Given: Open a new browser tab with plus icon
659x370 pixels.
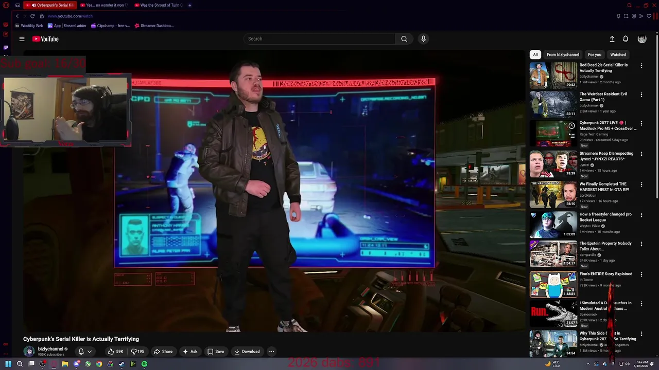Looking at the screenshot, I should click(189, 5).
